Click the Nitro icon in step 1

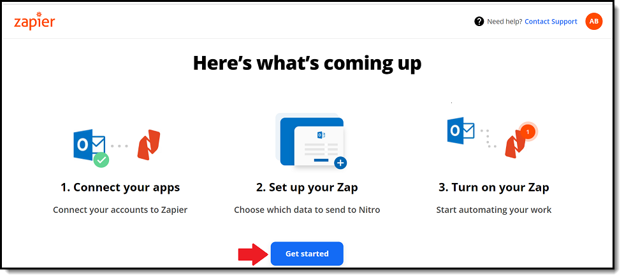coord(149,145)
